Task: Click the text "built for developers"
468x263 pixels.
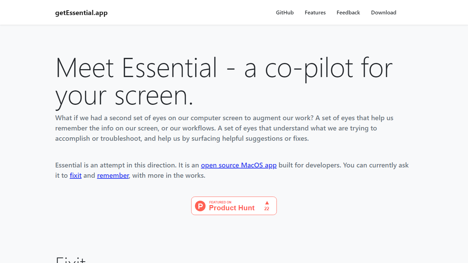Action: (309, 165)
